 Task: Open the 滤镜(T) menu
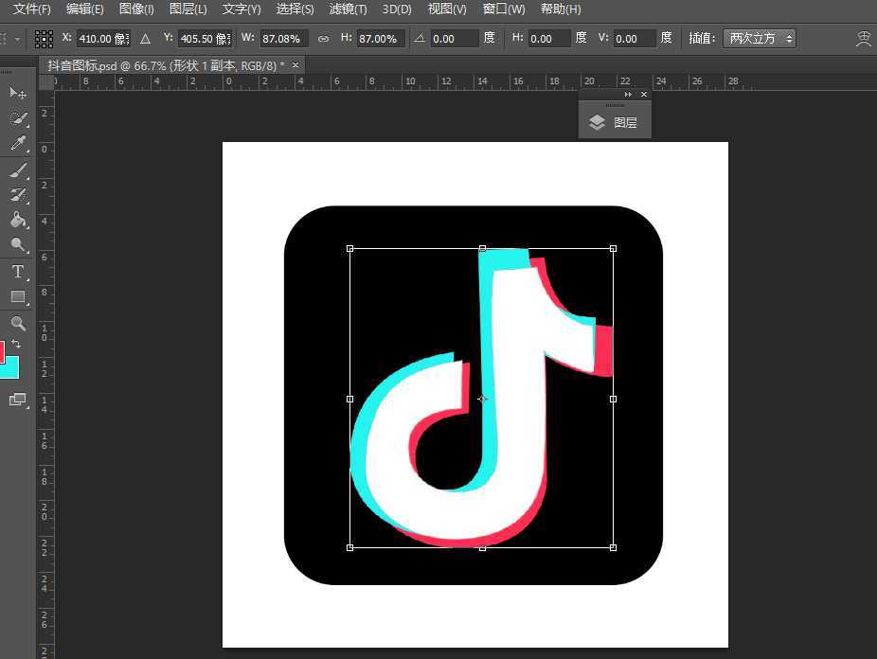tap(347, 9)
